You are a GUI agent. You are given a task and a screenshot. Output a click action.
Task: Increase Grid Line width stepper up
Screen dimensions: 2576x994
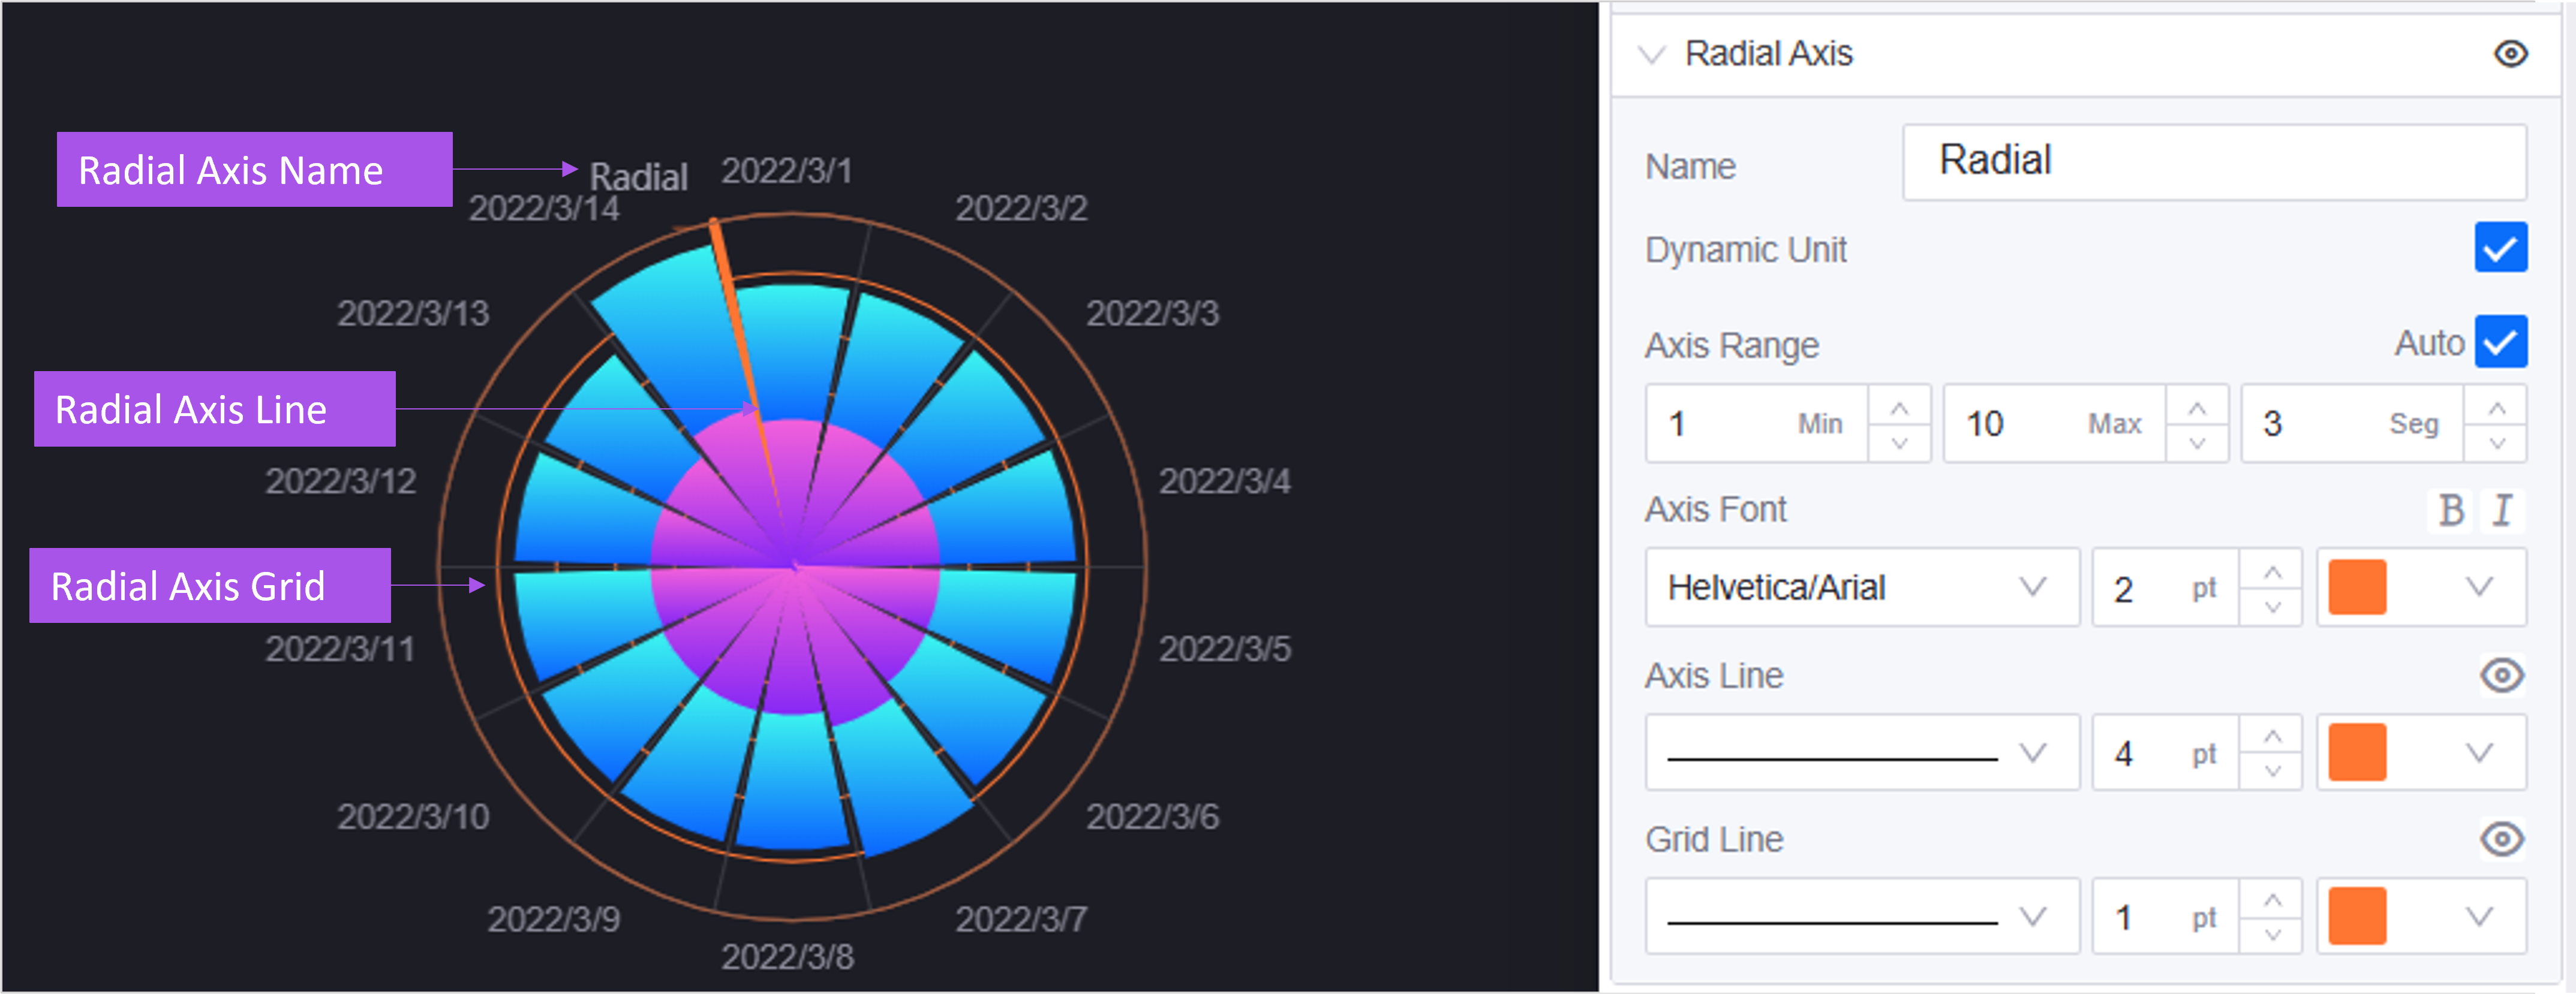(x=2272, y=900)
